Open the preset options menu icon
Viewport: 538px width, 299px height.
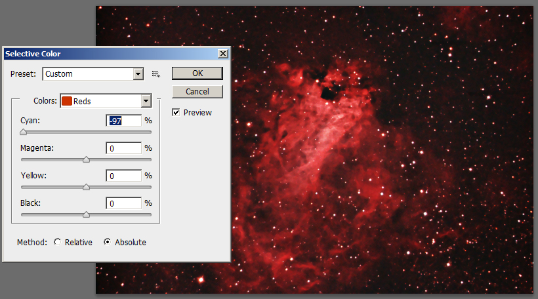coord(155,74)
